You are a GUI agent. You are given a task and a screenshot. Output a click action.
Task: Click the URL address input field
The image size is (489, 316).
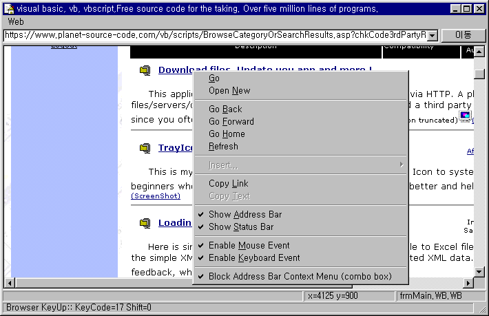[215, 35]
